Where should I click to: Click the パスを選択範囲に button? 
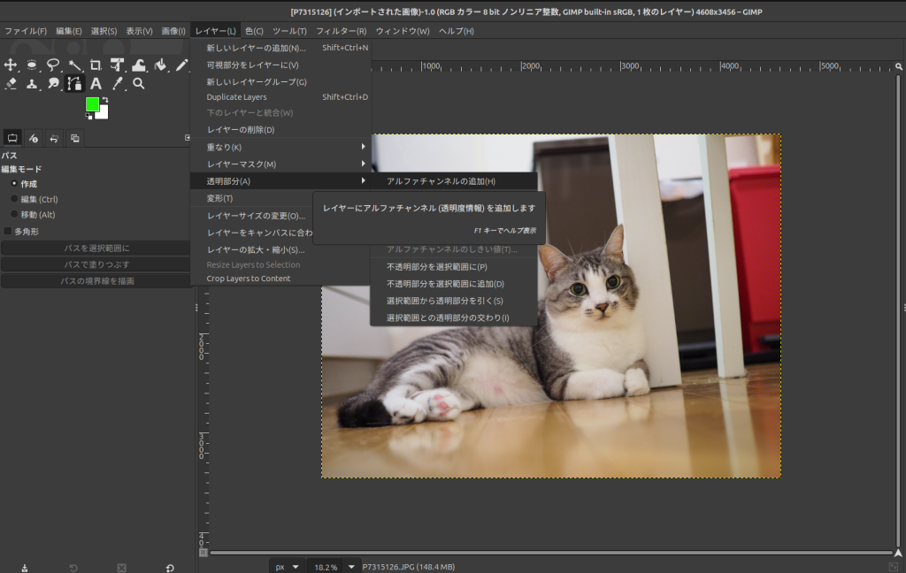96,248
